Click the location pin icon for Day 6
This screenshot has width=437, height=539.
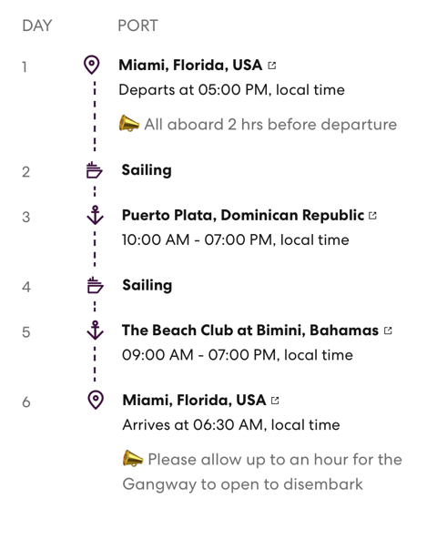pyautogui.click(x=96, y=400)
